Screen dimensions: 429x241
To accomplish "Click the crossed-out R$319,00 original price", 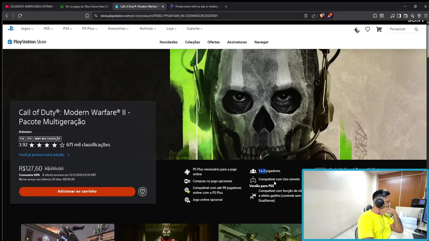I will 54,169.
